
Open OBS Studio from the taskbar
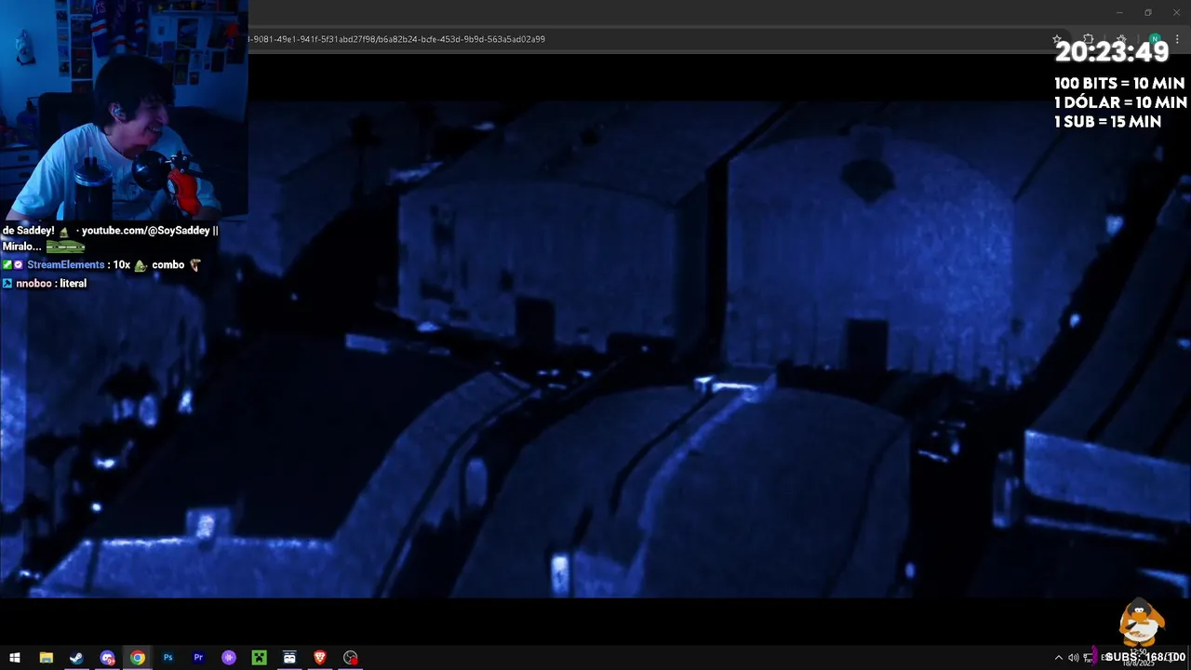tap(351, 658)
